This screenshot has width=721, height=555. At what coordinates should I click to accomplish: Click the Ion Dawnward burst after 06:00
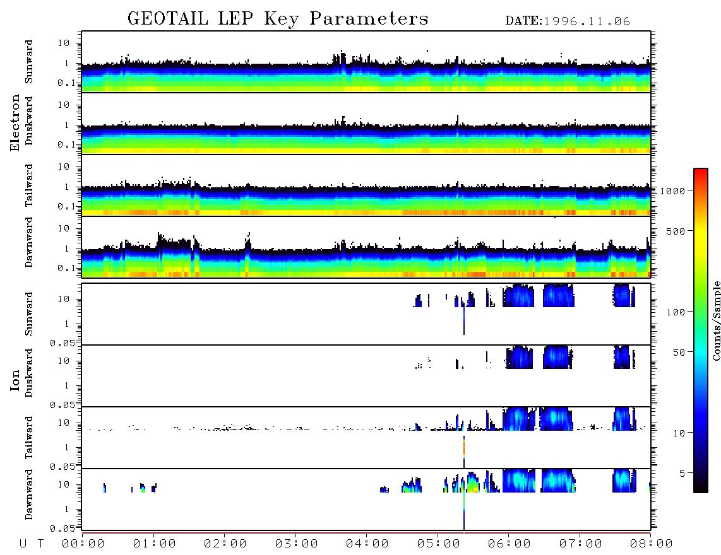519,481
